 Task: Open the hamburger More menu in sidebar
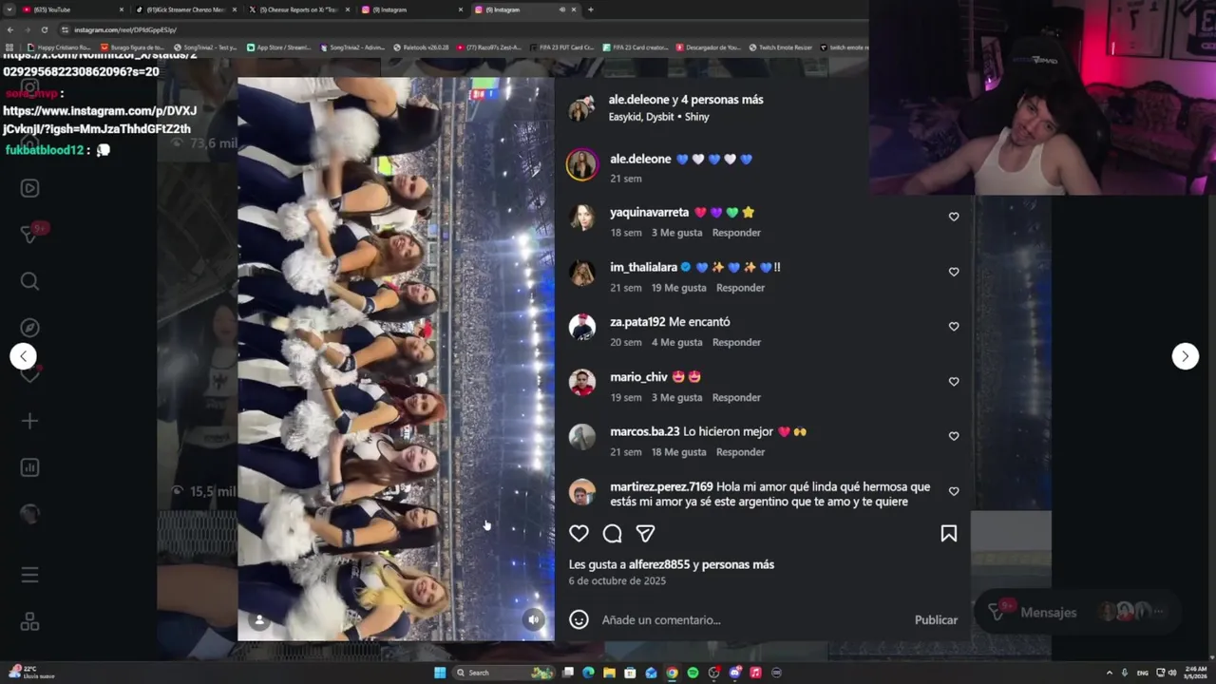pos(29,575)
